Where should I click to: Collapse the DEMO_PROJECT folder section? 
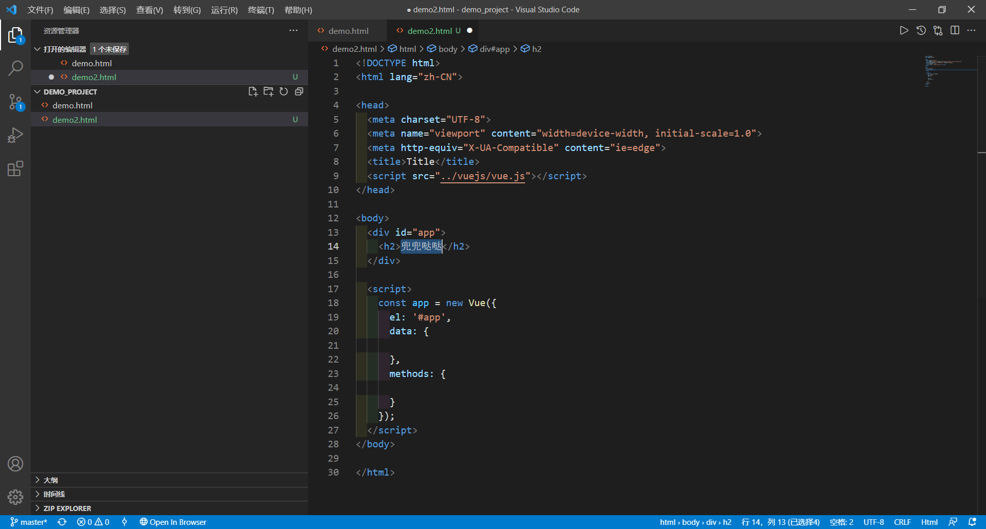point(37,91)
